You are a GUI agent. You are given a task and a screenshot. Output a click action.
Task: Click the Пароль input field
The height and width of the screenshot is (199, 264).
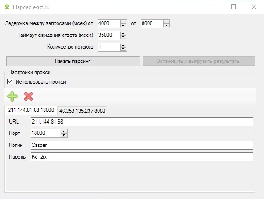[142, 157]
